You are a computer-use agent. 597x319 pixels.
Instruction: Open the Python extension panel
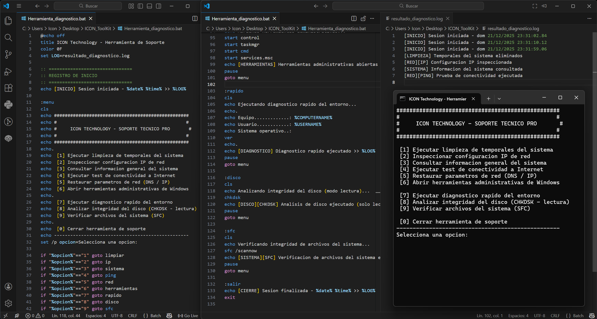(x=8, y=105)
